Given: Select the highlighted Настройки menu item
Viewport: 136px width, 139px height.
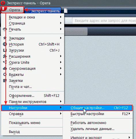Looking at the screenshot, I should (32, 108).
